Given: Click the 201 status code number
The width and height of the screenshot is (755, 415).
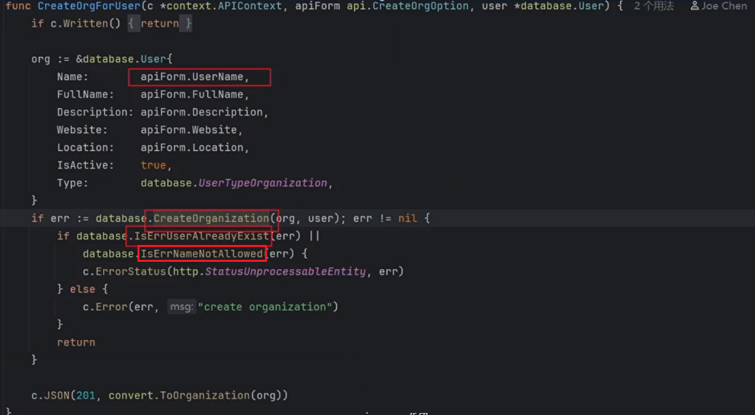Looking at the screenshot, I should coord(86,395).
